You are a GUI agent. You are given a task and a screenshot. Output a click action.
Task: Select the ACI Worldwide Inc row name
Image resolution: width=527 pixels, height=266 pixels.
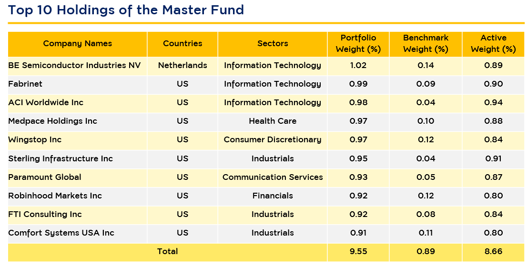46,103
